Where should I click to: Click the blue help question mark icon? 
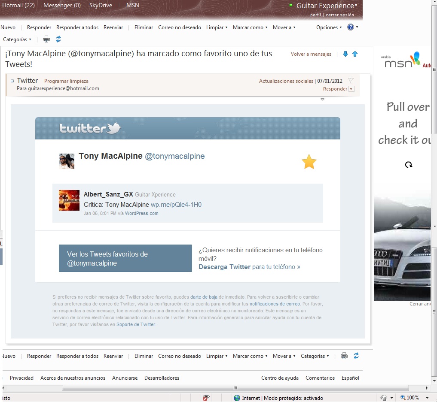click(x=351, y=27)
